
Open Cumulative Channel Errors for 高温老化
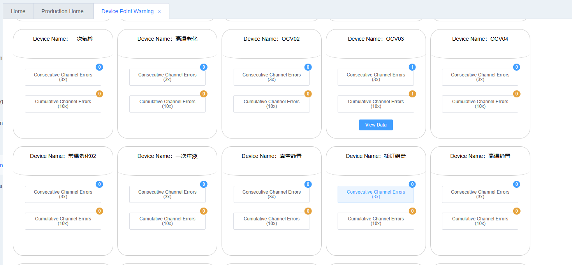[x=167, y=104]
